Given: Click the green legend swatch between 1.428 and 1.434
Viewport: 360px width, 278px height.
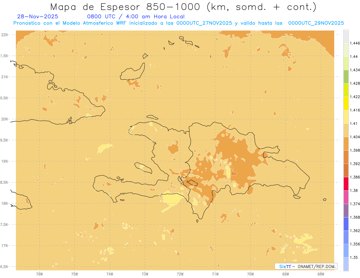Looking at the screenshot, I should (346, 76).
